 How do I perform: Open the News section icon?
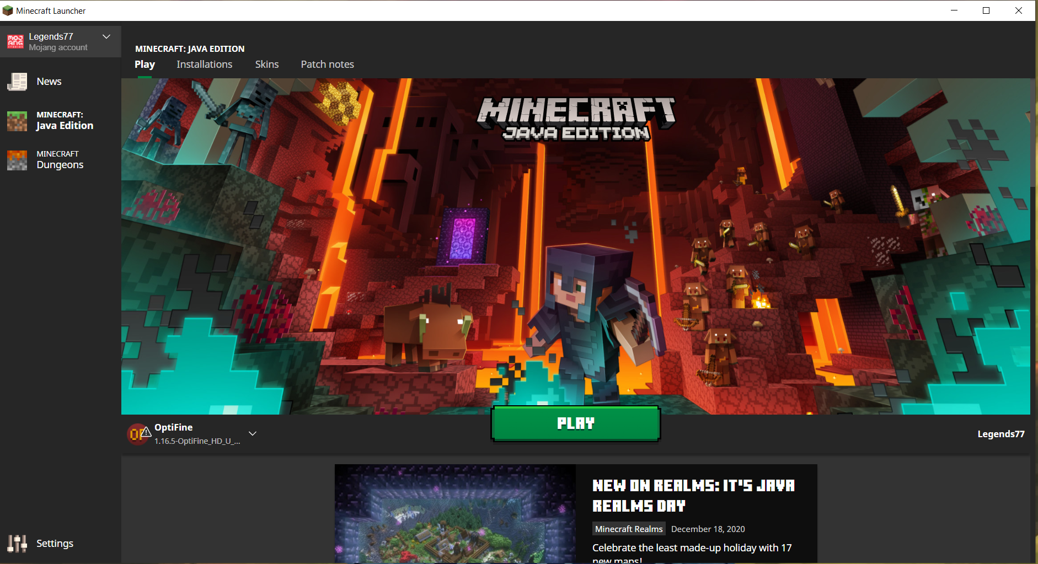(17, 82)
